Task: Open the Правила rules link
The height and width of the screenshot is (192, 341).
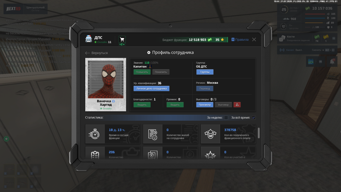Action: point(240,39)
